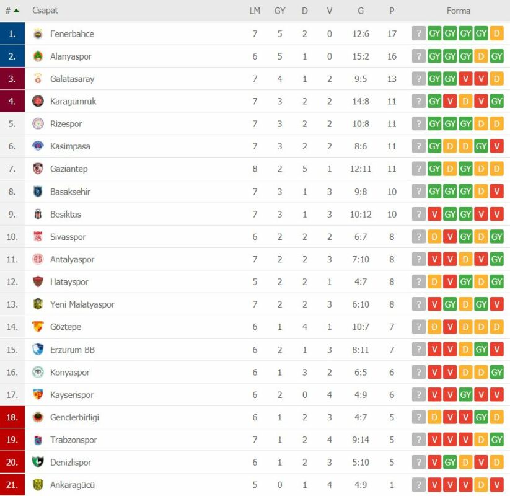
Task: Click Galatasaray's first red V form badge
Action: (465, 79)
